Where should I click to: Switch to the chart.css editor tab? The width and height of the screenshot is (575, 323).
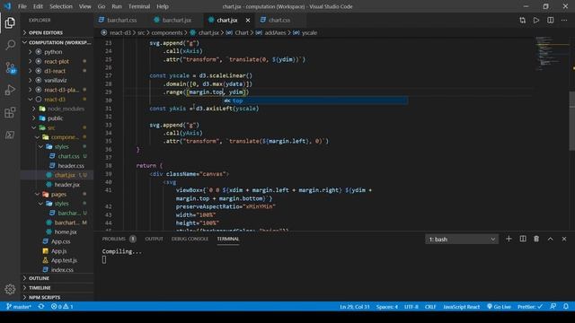point(279,20)
